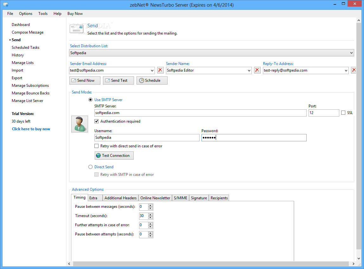The width and height of the screenshot is (364, 269).
Task: Check Retry with SMTP in case of error
Action: coord(97,175)
